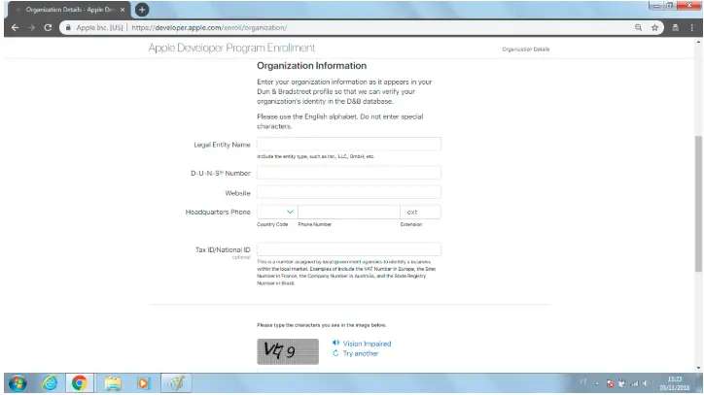The height and width of the screenshot is (395, 704).
Task: Show hidden tray icons arrow
Action: click(597, 383)
